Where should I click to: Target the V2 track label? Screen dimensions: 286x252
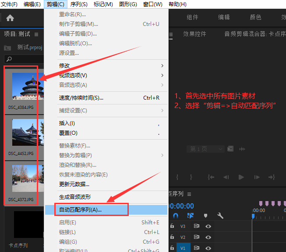coord(183,238)
